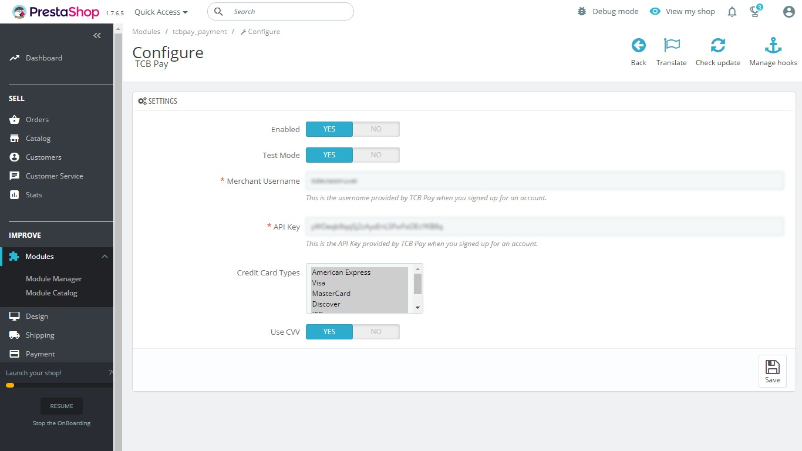802x451 pixels.
Task: Click the Modules breadcrumb link
Action: (x=146, y=32)
